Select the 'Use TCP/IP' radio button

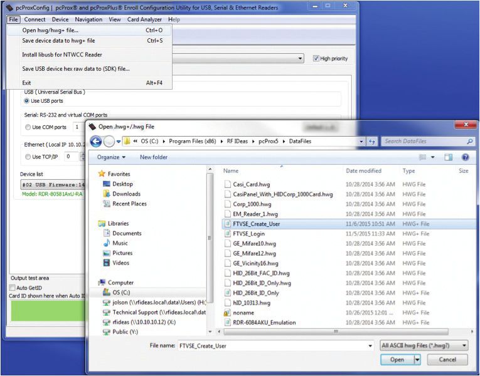[x=28, y=157]
